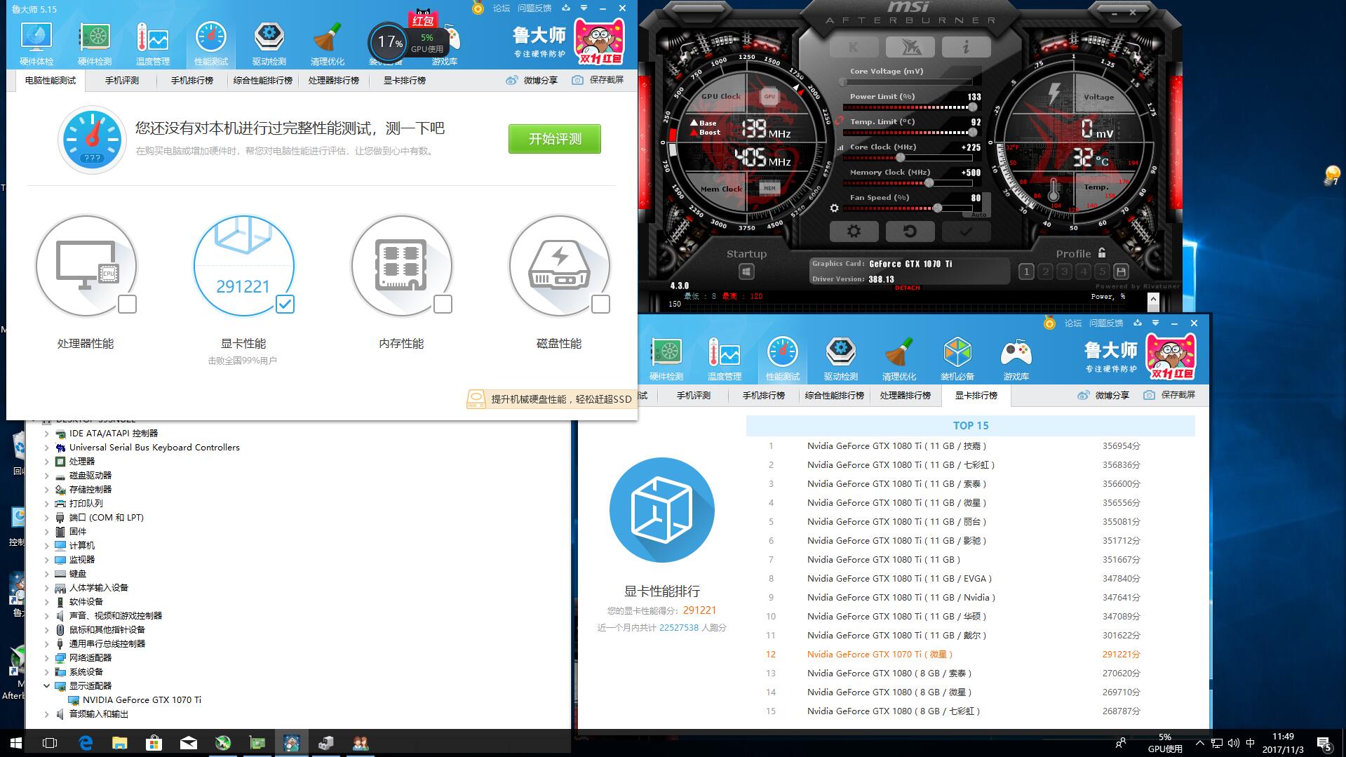Click 保存截屏 in the front 鲁大师 window
This screenshot has width=1346, height=757.
pyautogui.click(x=598, y=80)
